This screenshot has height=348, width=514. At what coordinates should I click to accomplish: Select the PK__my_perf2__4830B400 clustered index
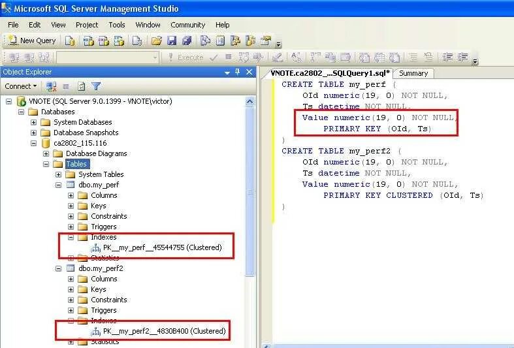[x=164, y=331]
